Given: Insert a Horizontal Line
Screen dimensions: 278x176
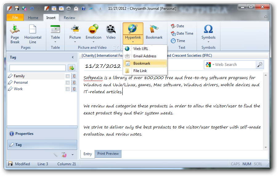Looking at the screenshot, I should 33,34.
